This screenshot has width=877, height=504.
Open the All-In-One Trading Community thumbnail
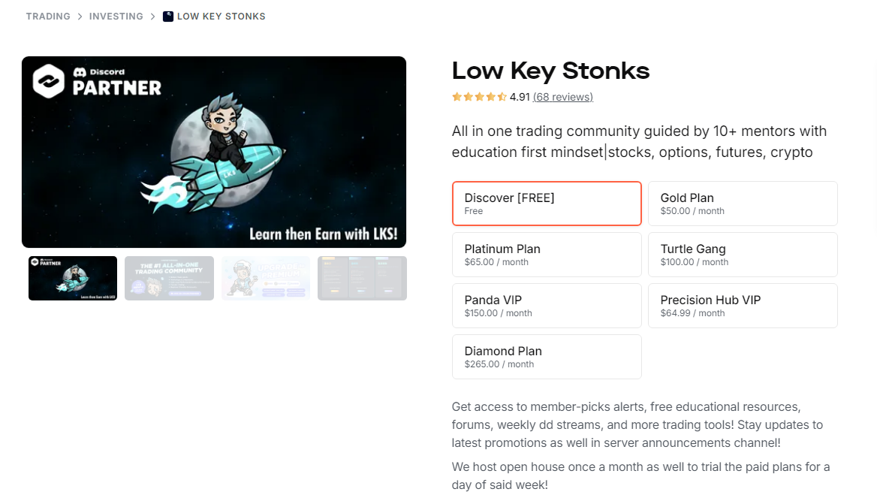(169, 277)
